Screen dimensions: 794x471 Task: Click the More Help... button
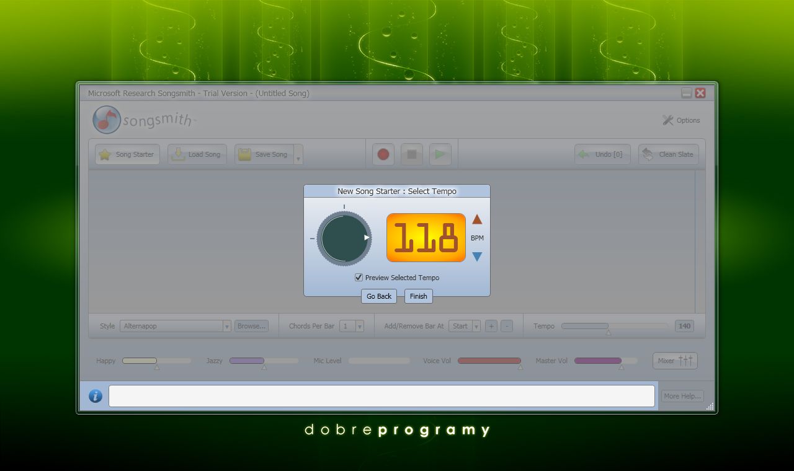682,396
